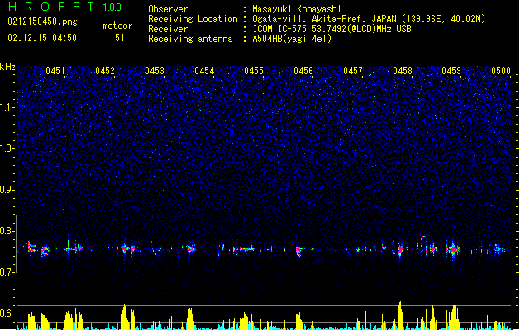Click the 0.8 frequency axis label
Image resolution: width=520 pixels, height=330 pixels.
click(7, 231)
